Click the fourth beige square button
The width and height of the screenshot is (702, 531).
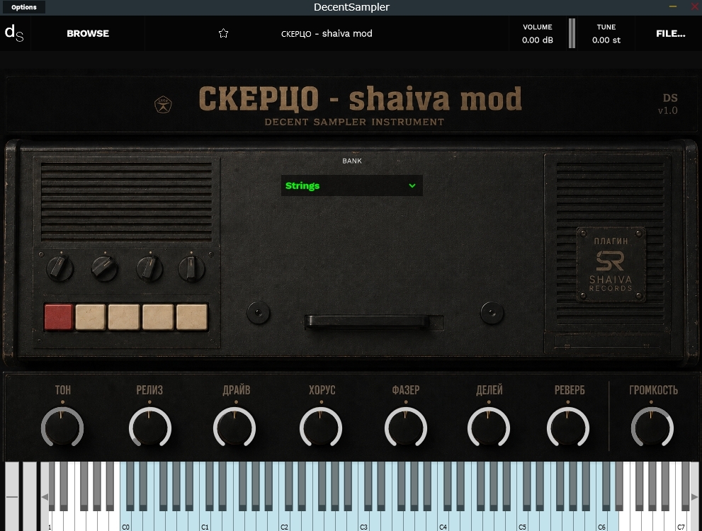192,316
